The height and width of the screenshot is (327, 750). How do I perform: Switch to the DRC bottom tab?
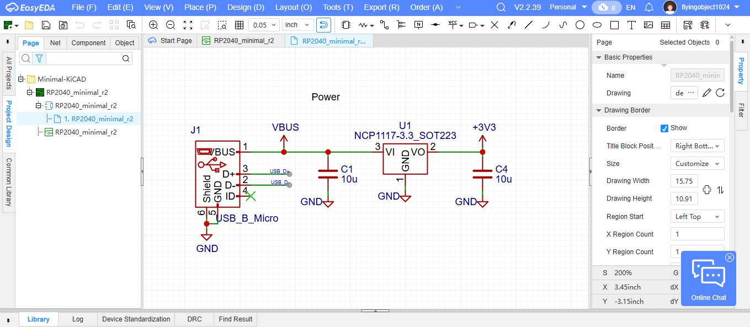tap(194, 319)
